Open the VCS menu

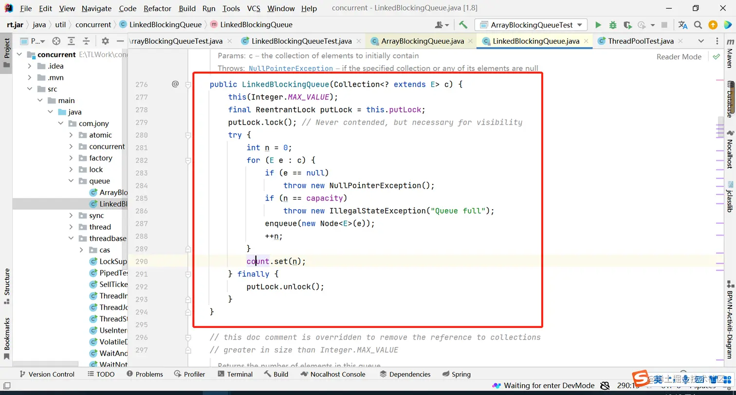click(x=254, y=8)
